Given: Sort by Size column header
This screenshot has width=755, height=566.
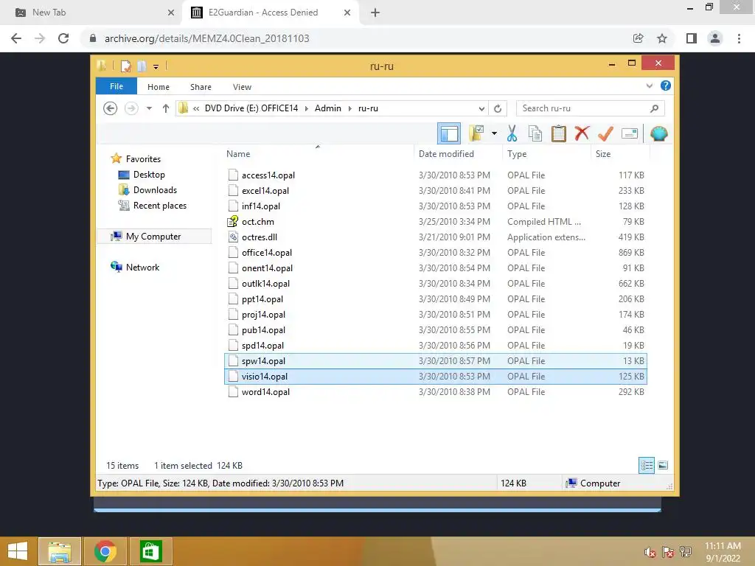Looking at the screenshot, I should tap(620, 153).
